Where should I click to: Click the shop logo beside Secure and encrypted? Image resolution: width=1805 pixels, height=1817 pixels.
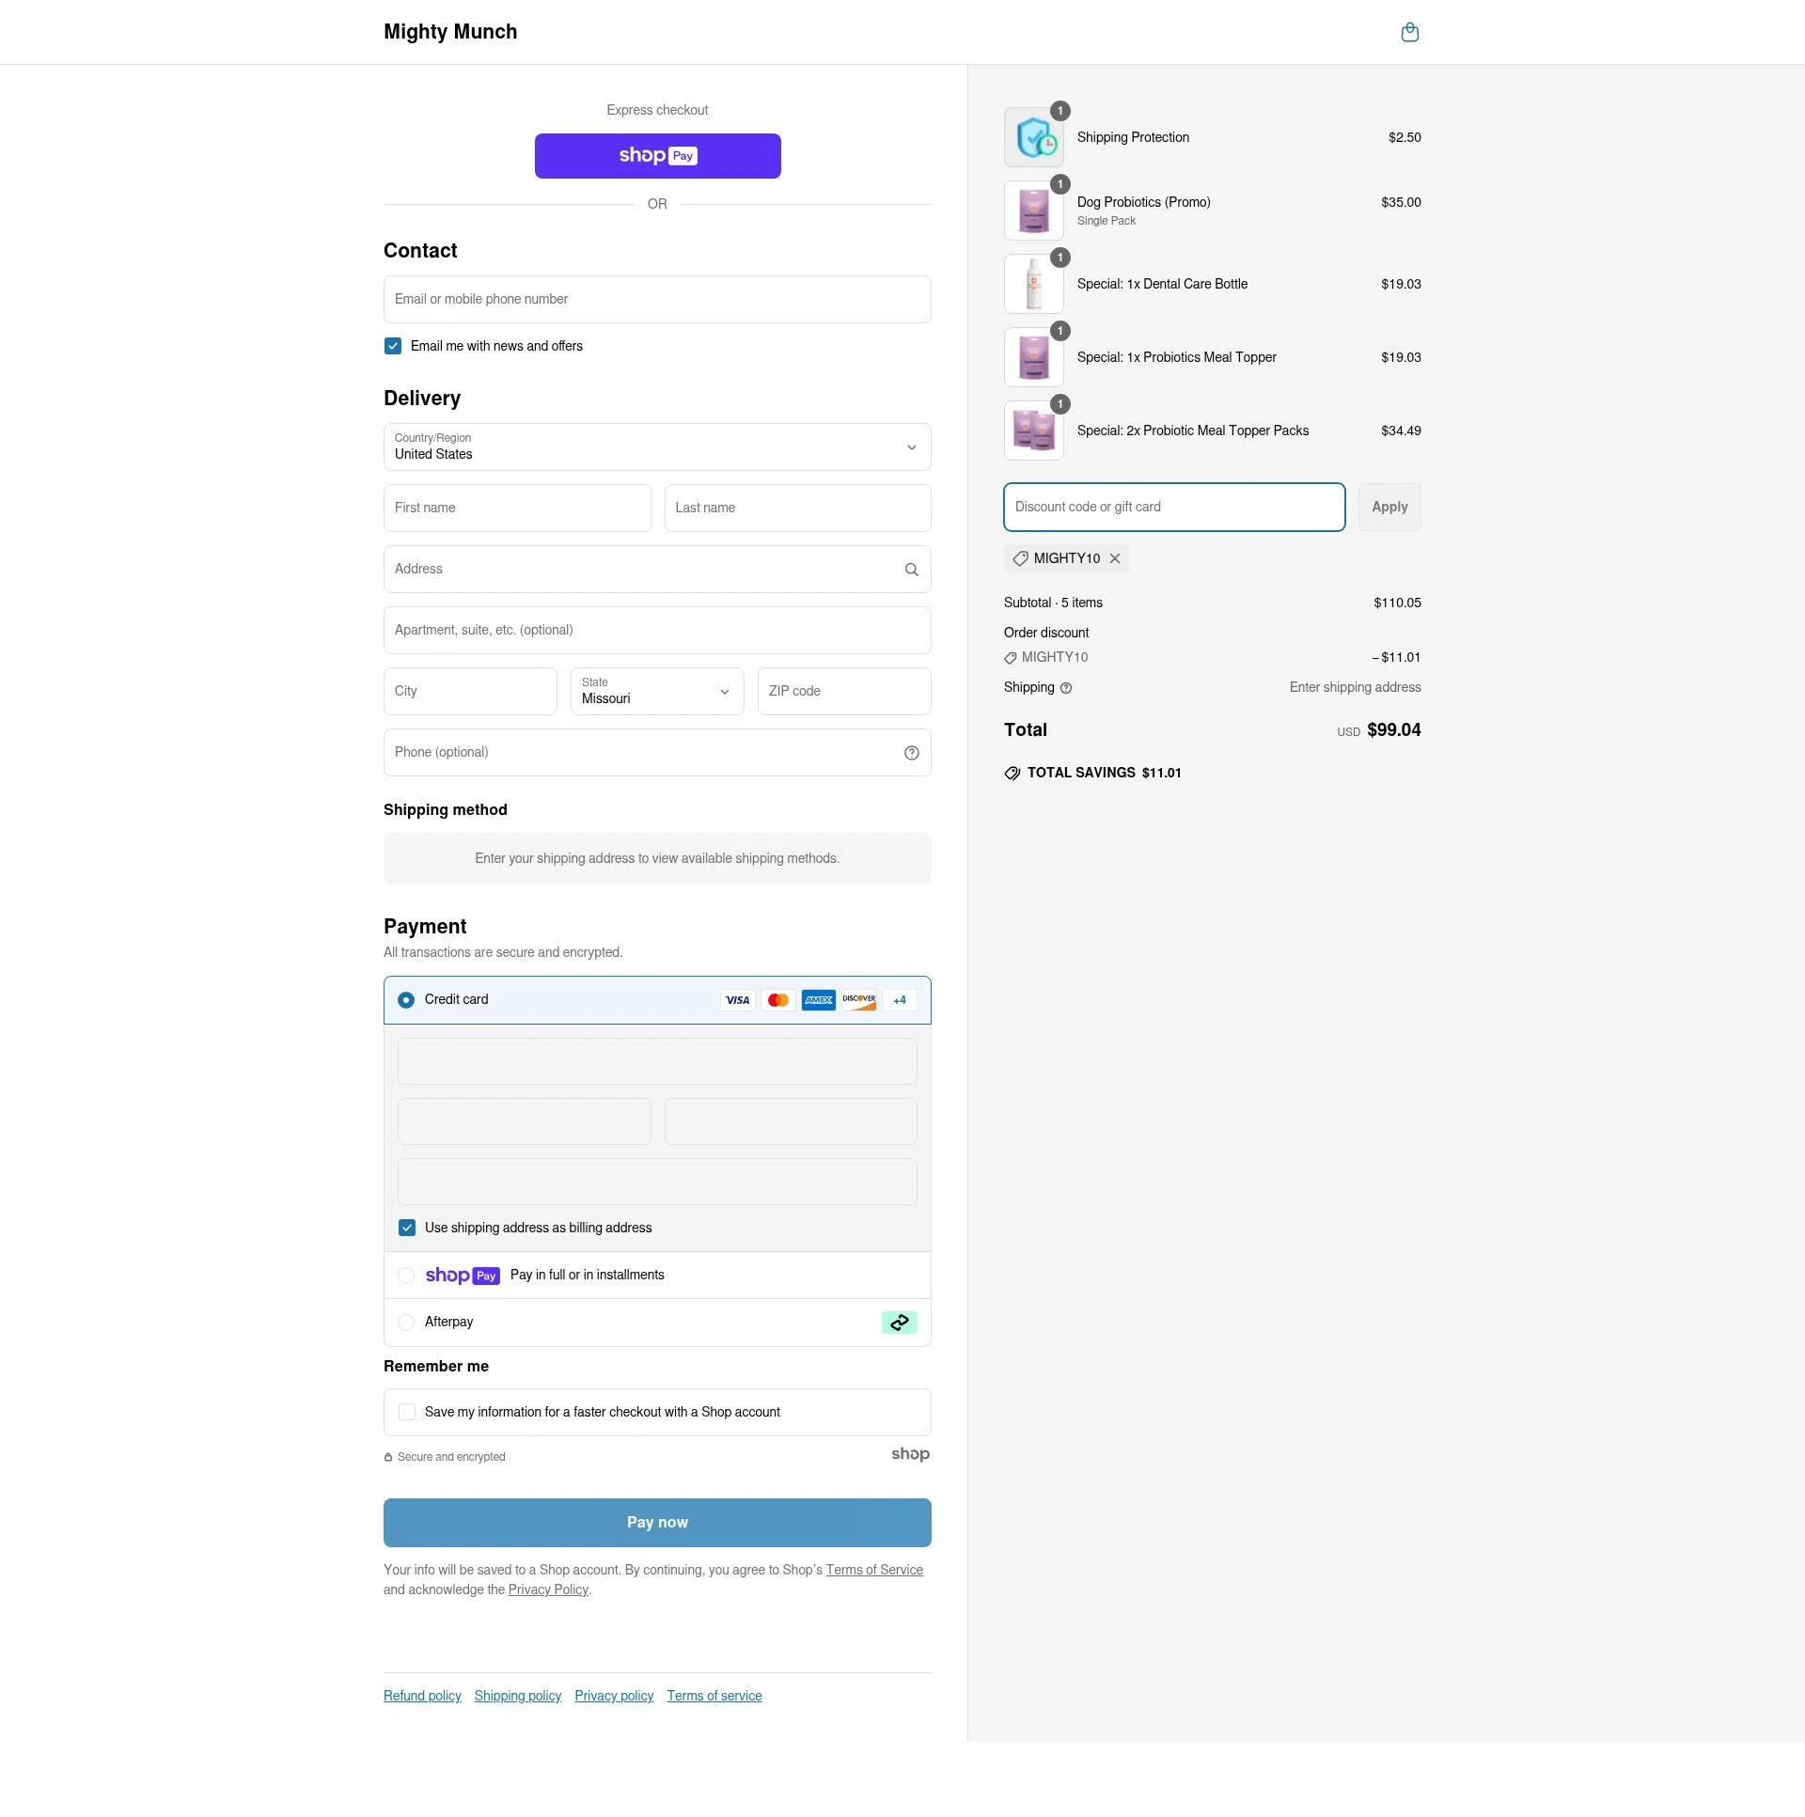(x=910, y=1454)
